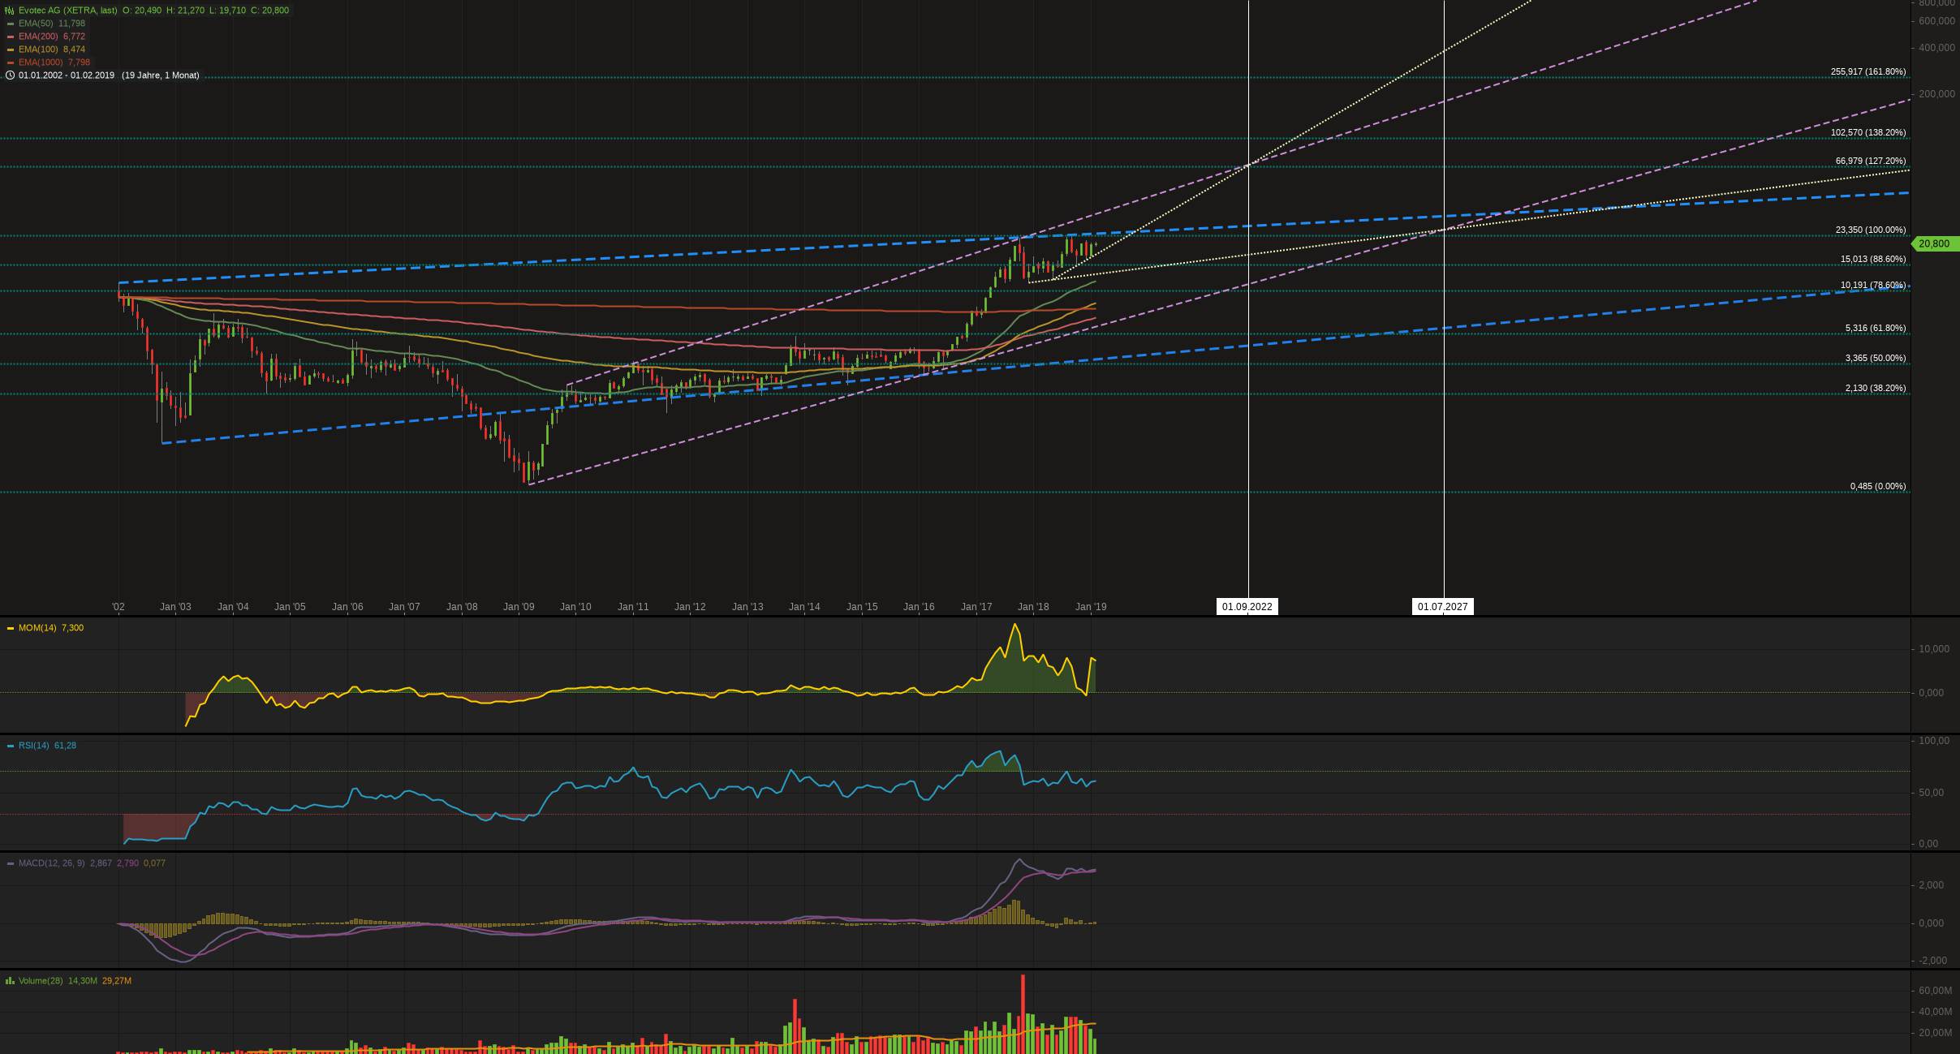The width and height of the screenshot is (1960, 1054).
Task: Select the RSI(14) indicator label
Action: [x=34, y=746]
